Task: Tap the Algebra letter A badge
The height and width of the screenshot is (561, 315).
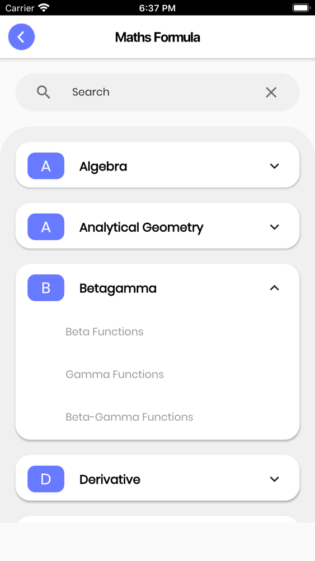Action: [46, 166]
